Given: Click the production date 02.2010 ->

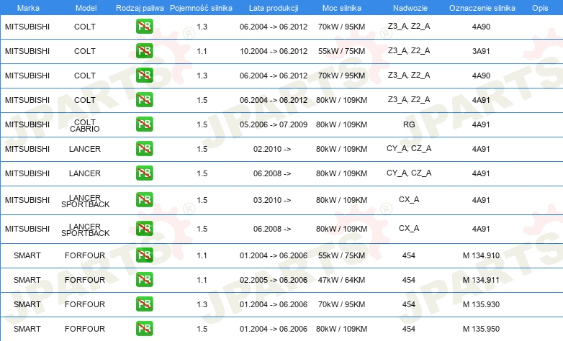Looking at the screenshot, I should tap(272, 149).
